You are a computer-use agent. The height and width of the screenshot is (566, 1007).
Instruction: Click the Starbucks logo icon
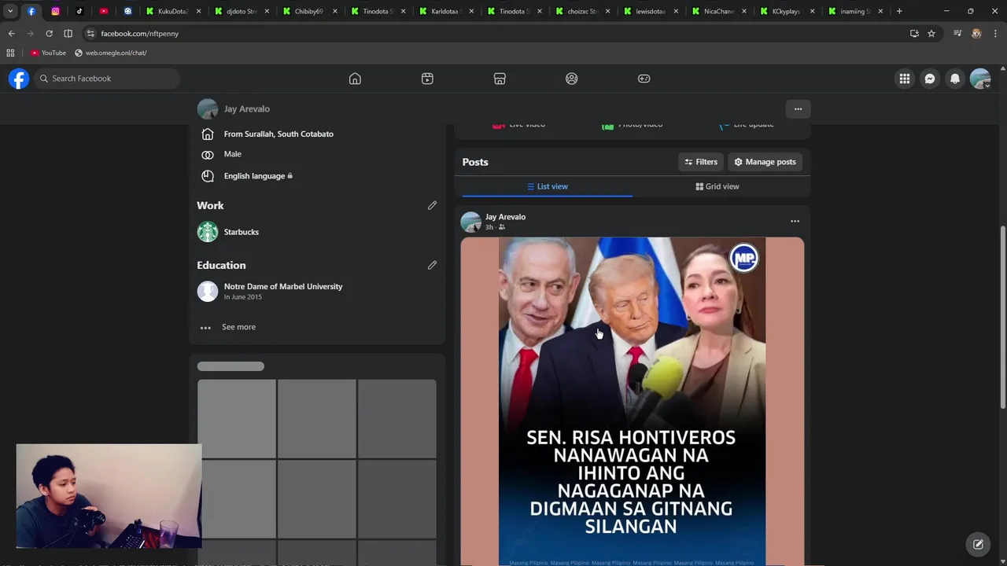point(208,232)
